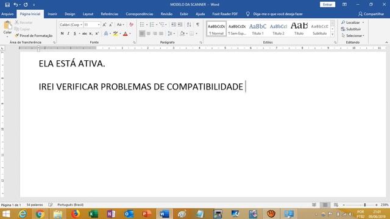This screenshot has height=219, width=390.
Task: Apply the Título 2 style
Action: [278, 29]
